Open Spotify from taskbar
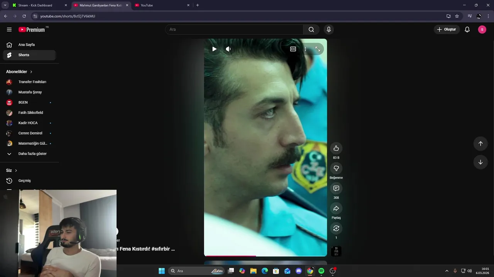This screenshot has height=277, width=494. [x=321, y=271]
